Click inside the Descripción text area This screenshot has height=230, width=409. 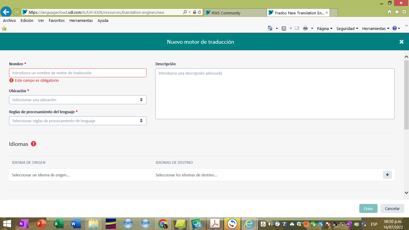click(x=275, y=94)
